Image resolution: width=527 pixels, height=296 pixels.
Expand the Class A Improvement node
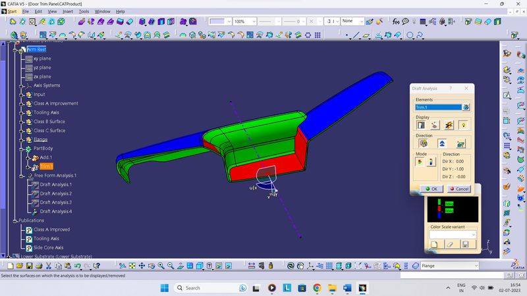[x=22, y=104]
